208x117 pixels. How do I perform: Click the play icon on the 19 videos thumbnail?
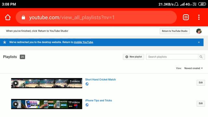[x=16, y=104]
